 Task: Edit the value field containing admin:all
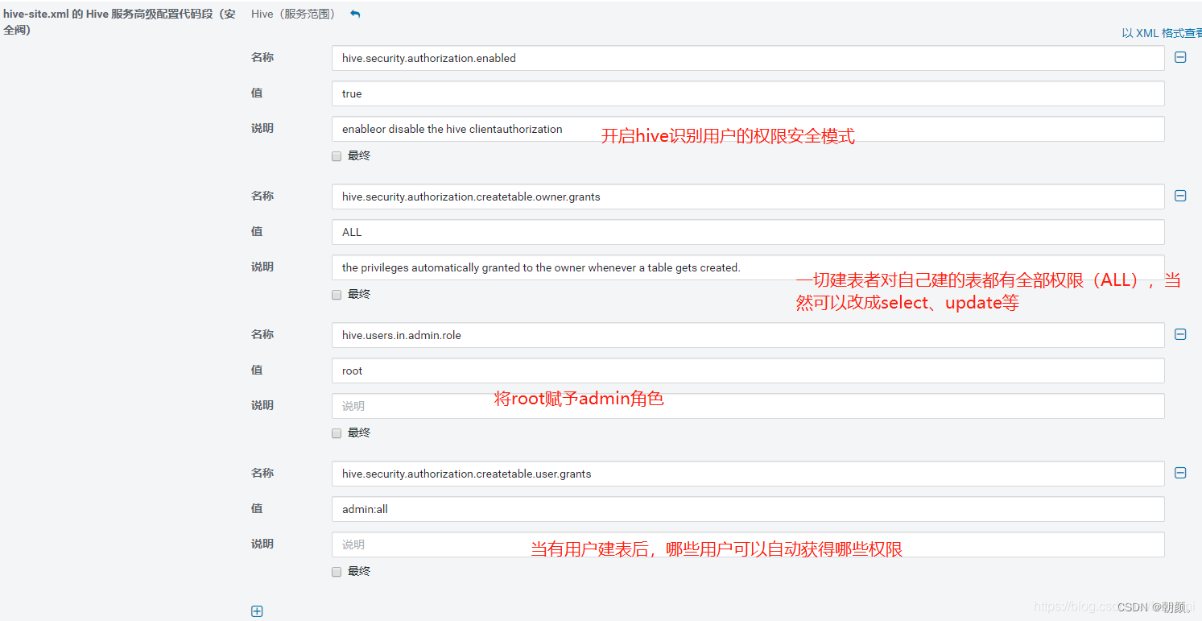[x=748, y=509]
